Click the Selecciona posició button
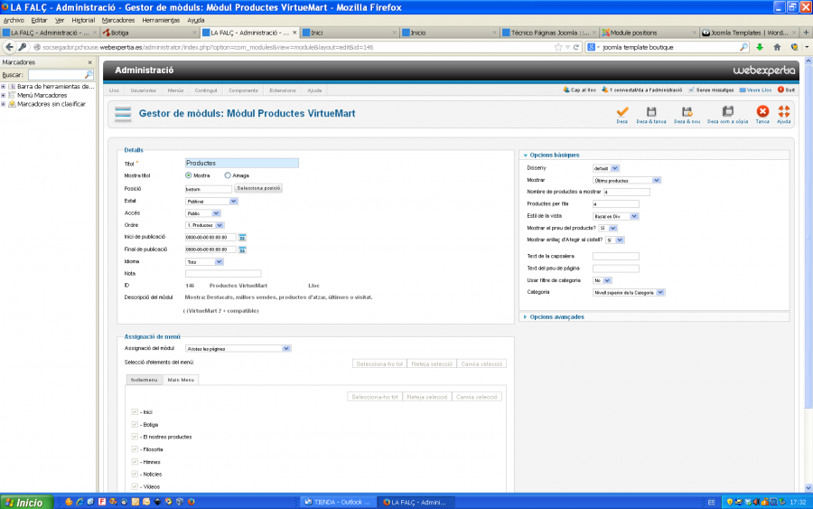 click(258, 188)
